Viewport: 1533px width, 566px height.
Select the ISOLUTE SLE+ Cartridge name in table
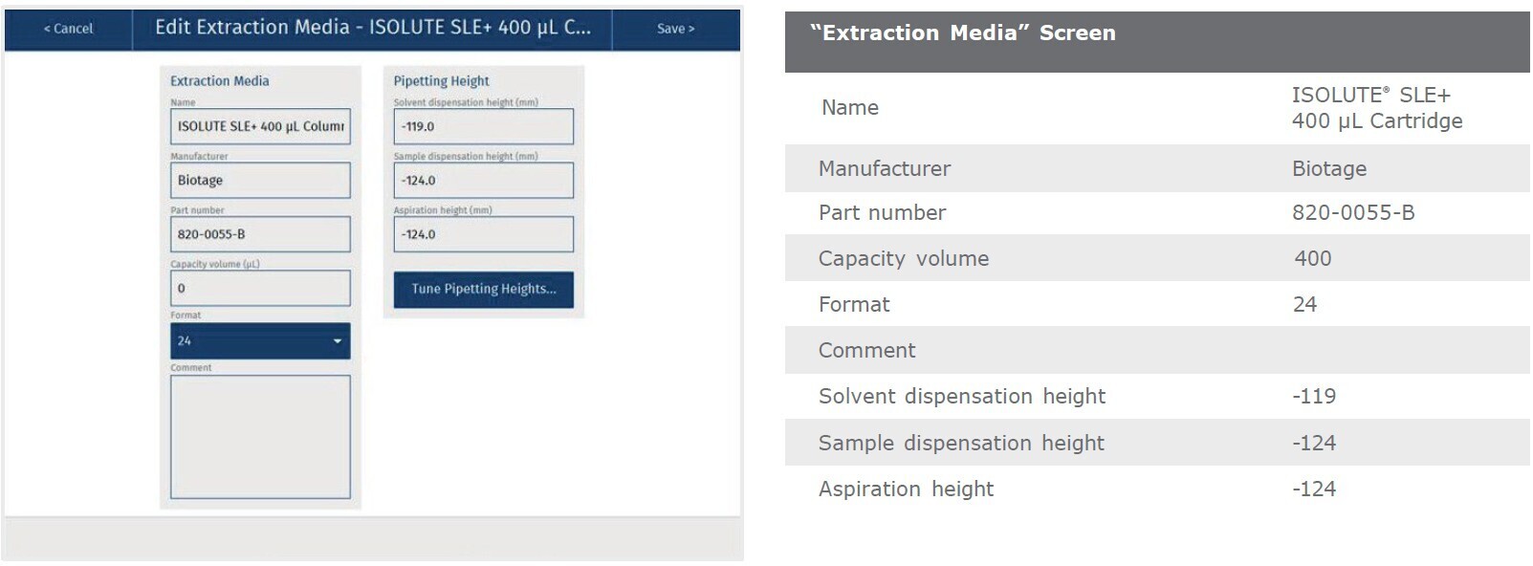[x=1375, y=108]
